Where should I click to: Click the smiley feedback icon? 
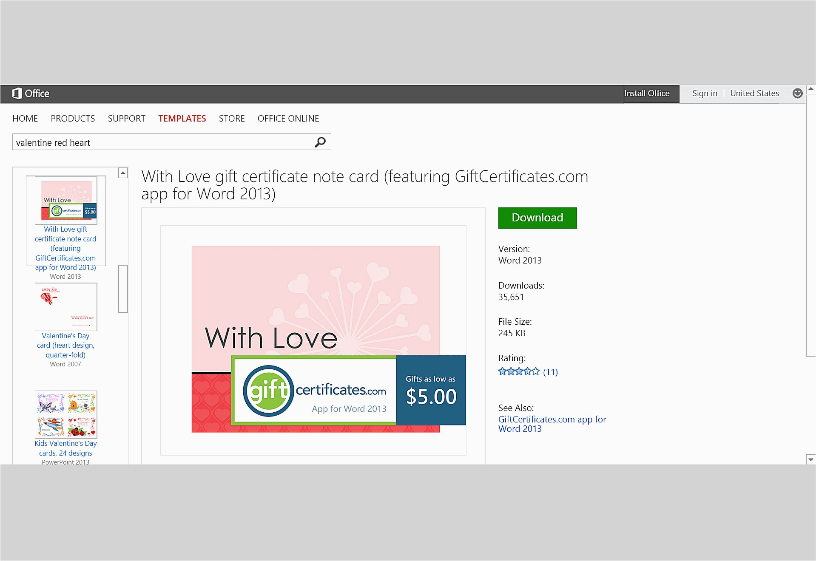pos(797,93)
